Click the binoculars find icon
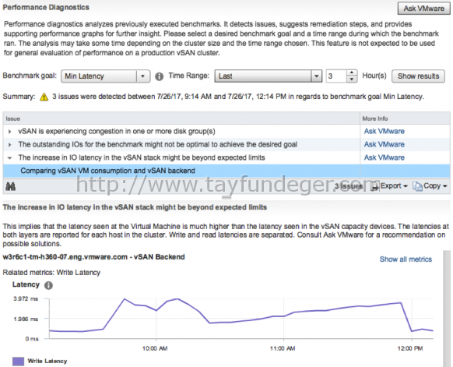Screen dimensions: 453x367 pos(11,186)
